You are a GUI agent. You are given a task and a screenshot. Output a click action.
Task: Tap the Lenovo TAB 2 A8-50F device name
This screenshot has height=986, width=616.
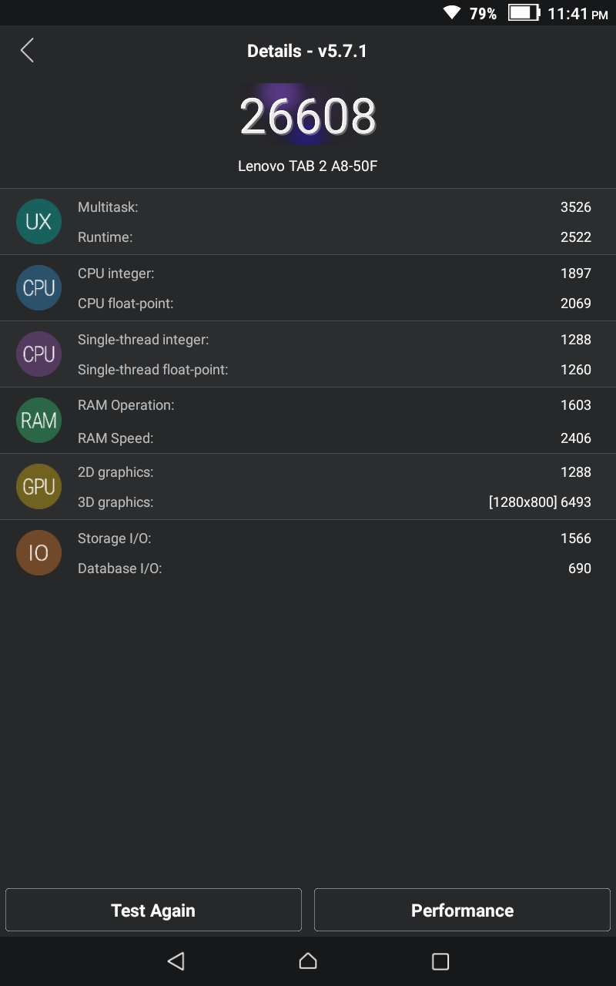point(308,166)
